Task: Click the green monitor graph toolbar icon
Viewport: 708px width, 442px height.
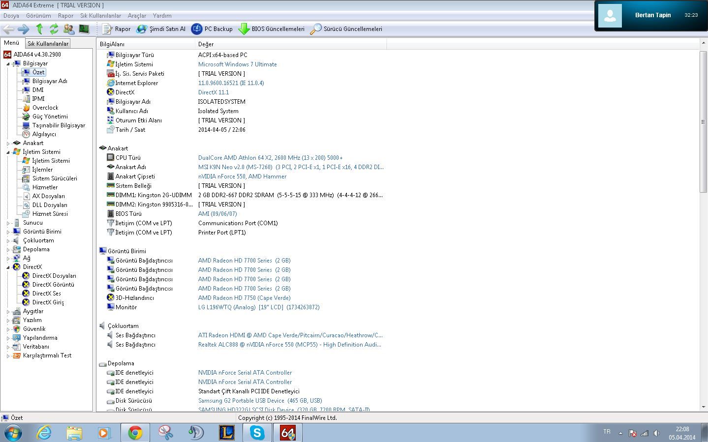Action: [84, 29]
